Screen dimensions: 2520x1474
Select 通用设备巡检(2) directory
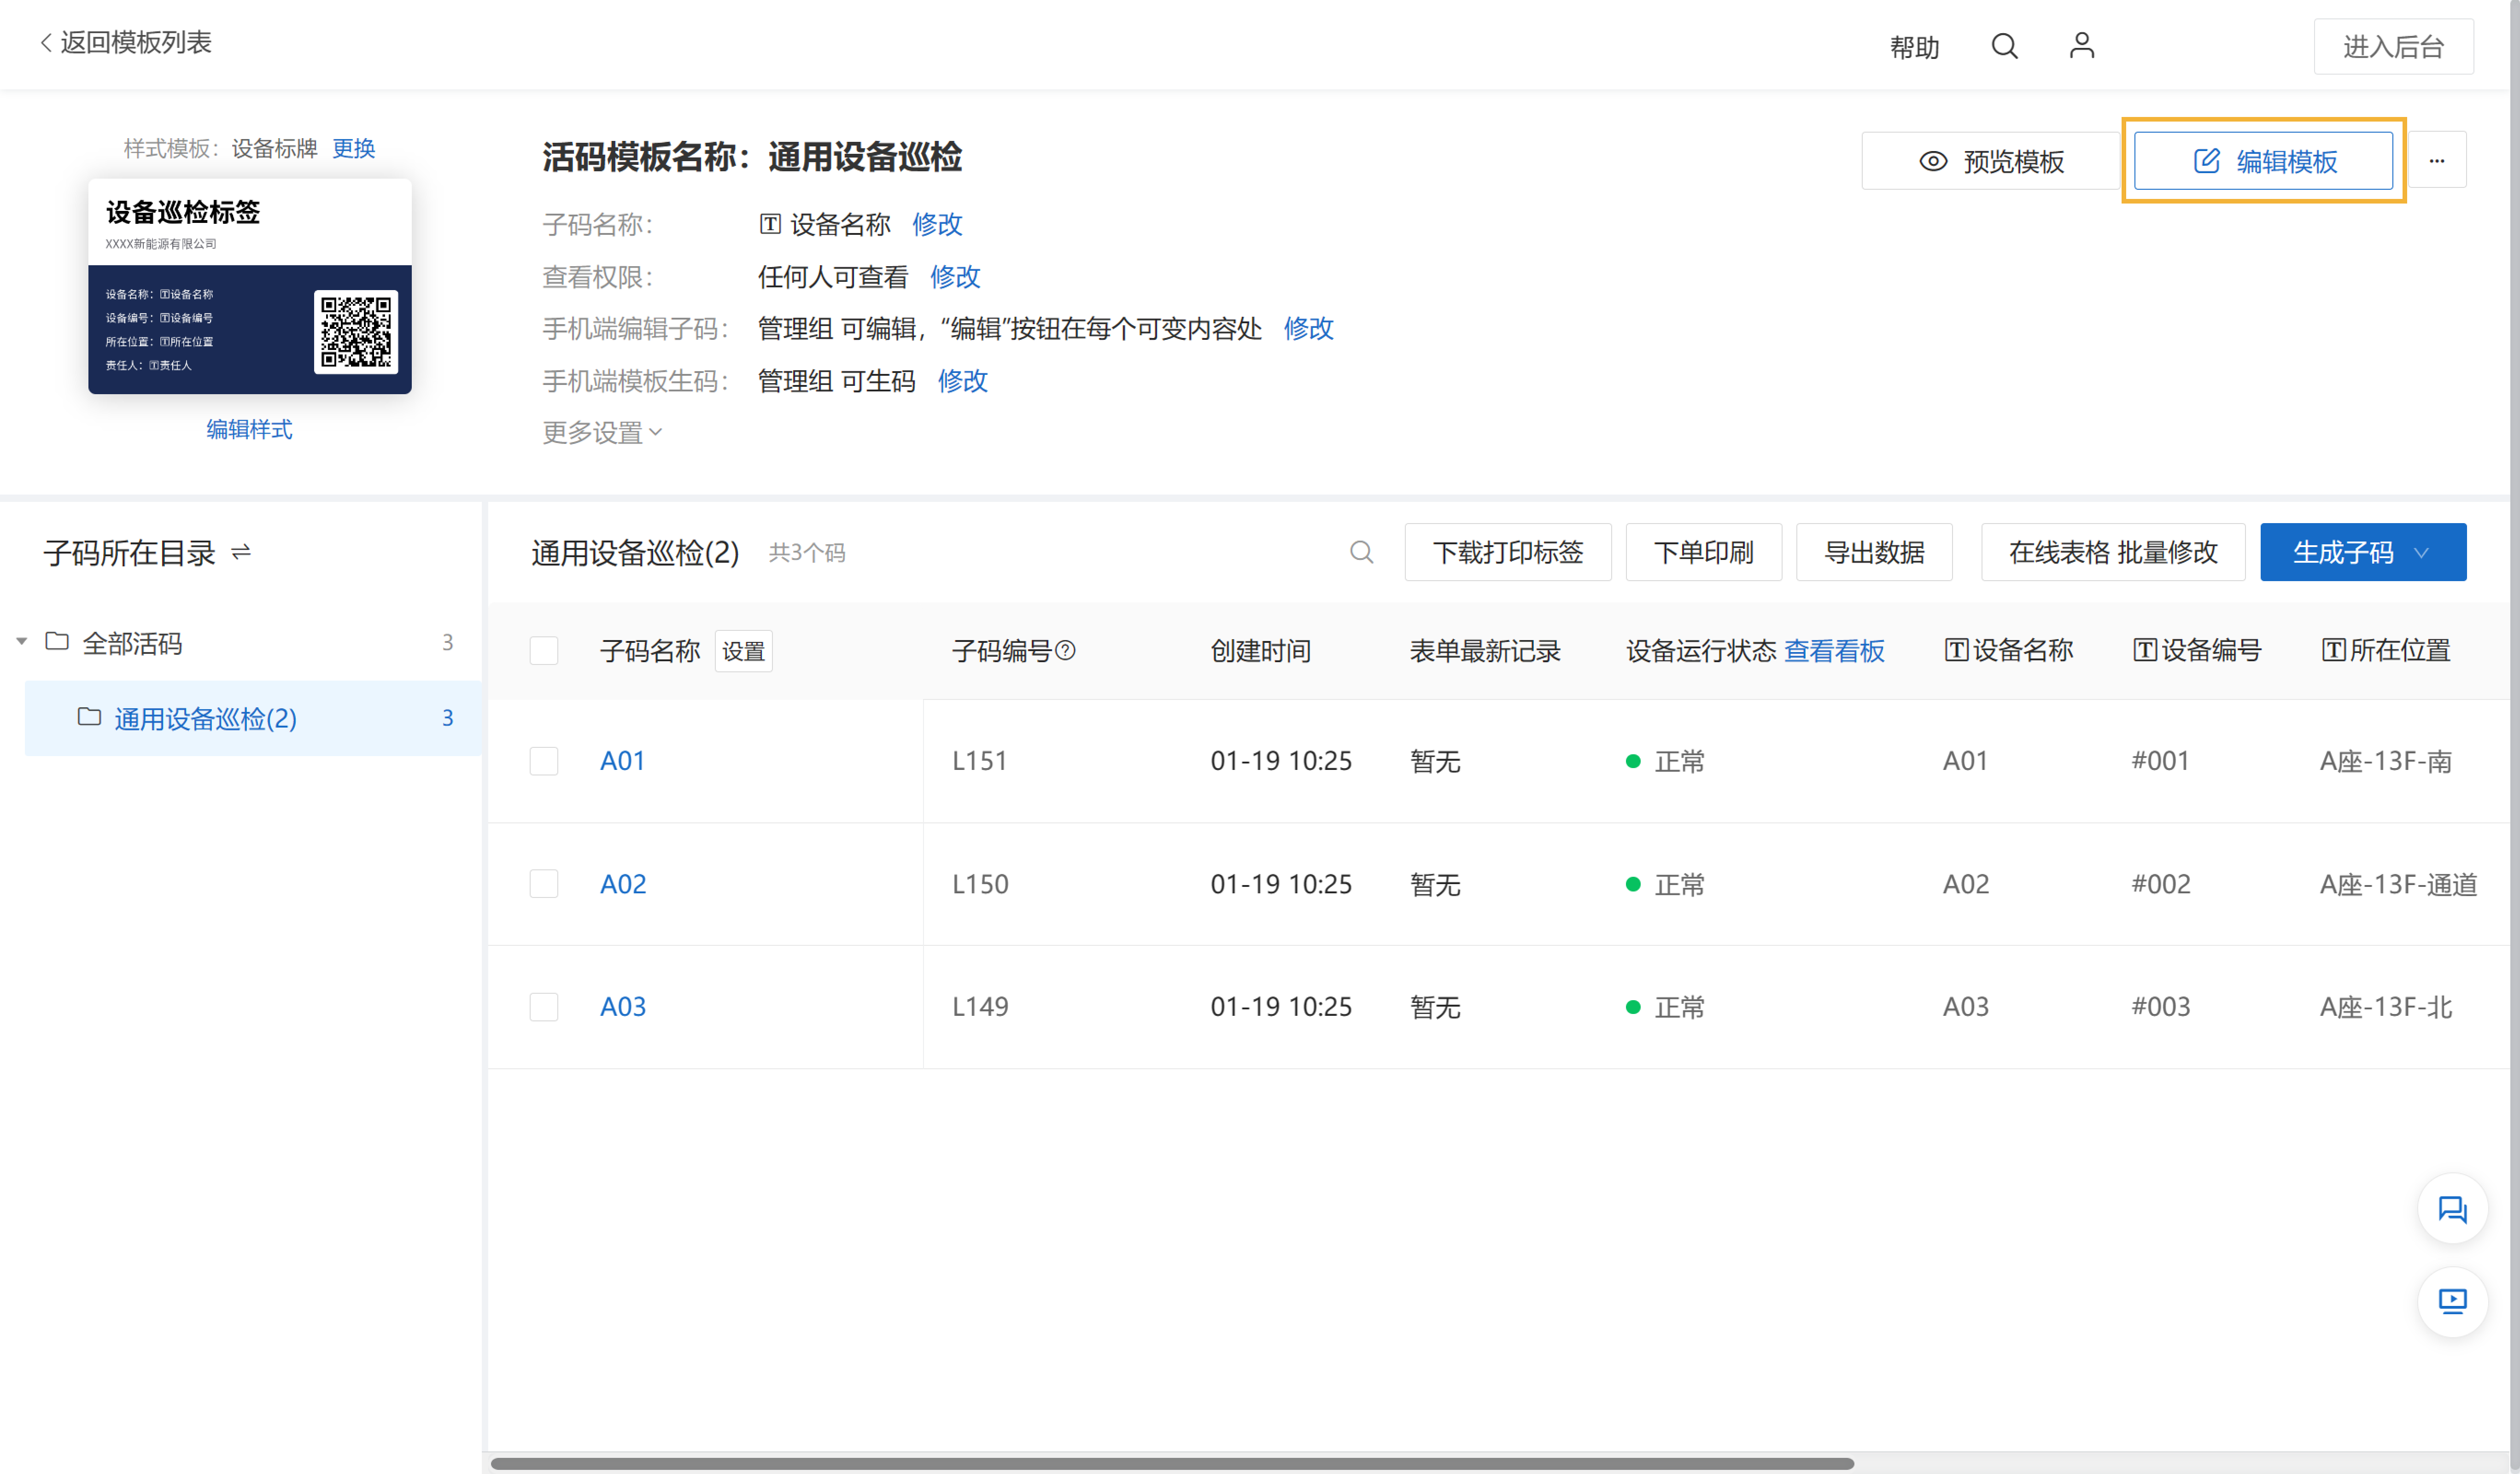252,718
